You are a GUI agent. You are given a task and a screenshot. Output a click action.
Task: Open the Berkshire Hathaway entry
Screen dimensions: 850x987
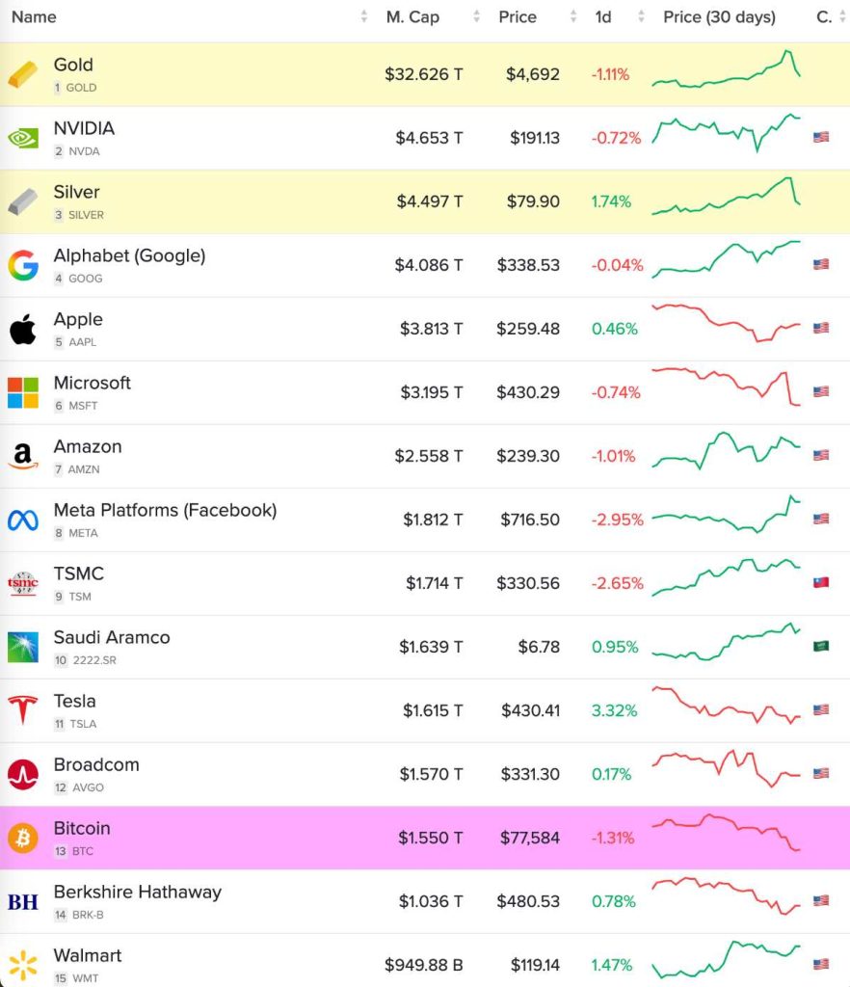point(137,892)
